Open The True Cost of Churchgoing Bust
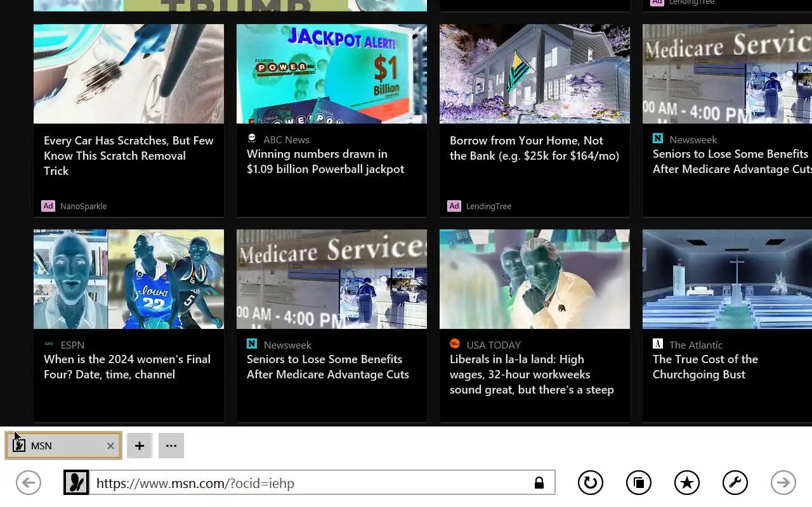Screen dimensions: 812x507 [705, 367]
